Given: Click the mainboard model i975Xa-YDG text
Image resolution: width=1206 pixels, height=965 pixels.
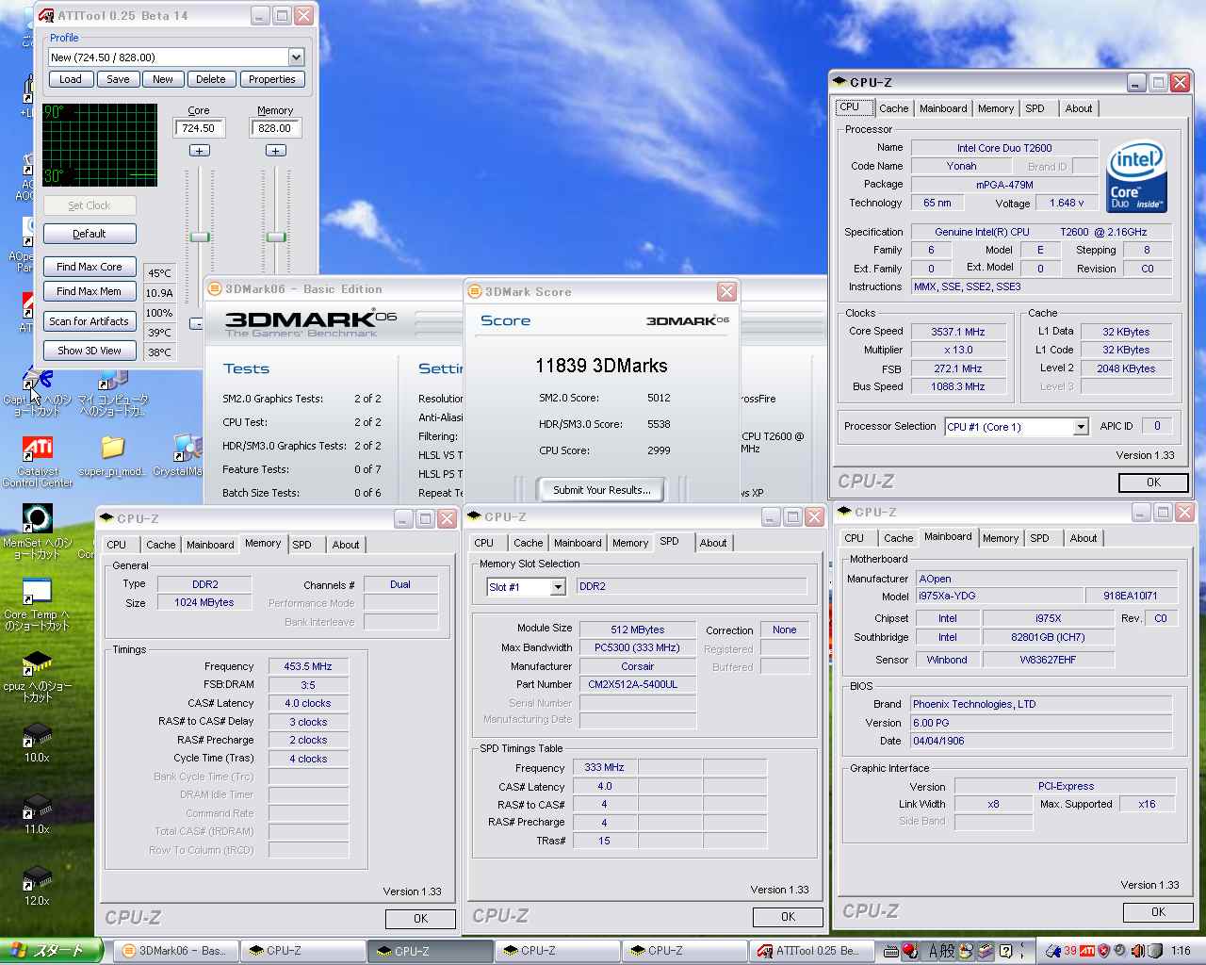Looking at the screenshot, I should 947,597.
